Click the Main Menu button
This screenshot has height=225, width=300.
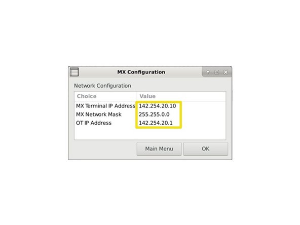click(x=159, y=148)
